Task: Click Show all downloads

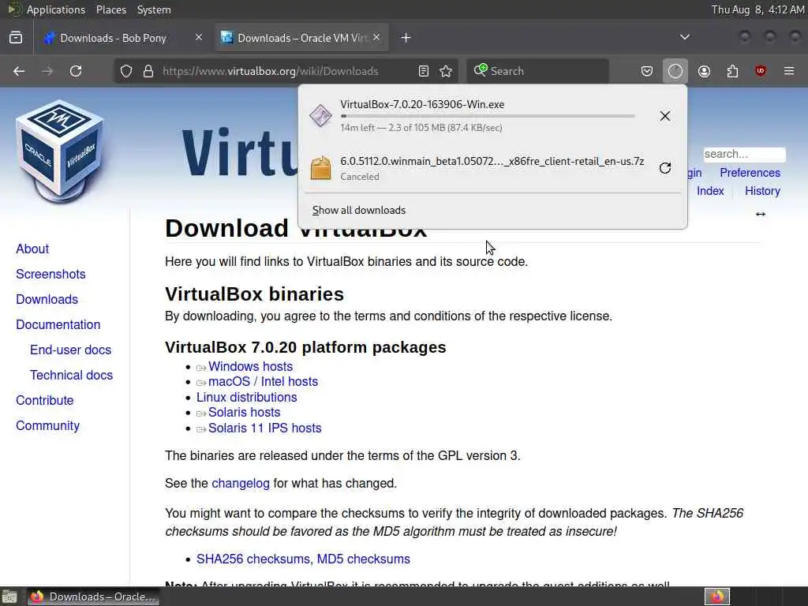Action: tap(359, 210)
